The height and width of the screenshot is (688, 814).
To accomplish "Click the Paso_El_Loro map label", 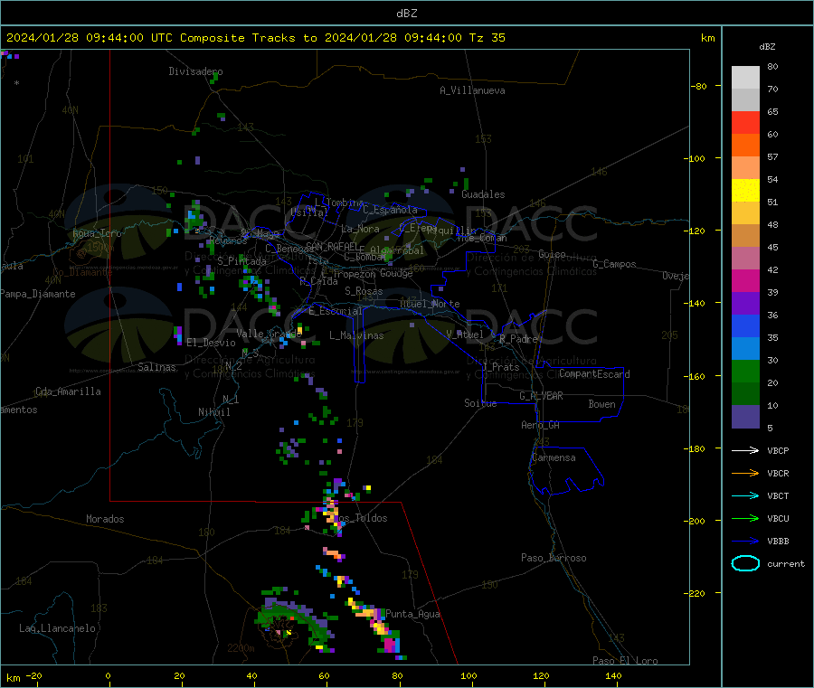I will [x=625, y=661].
